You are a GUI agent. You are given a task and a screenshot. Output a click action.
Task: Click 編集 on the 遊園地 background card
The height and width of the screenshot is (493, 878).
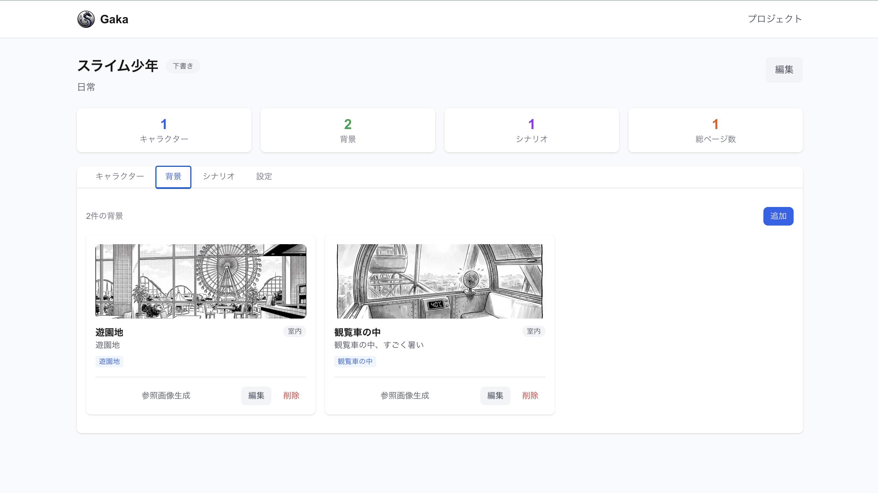tap(256, 396)
